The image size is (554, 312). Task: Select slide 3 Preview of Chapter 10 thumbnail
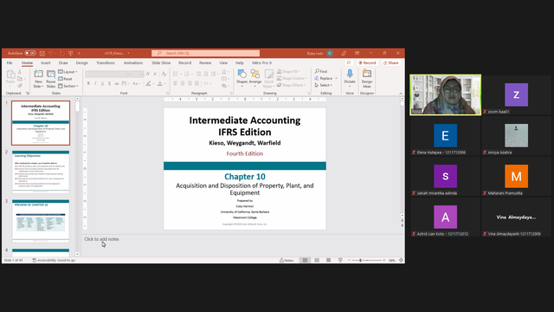pyautogui.click(x=41, y=221)
